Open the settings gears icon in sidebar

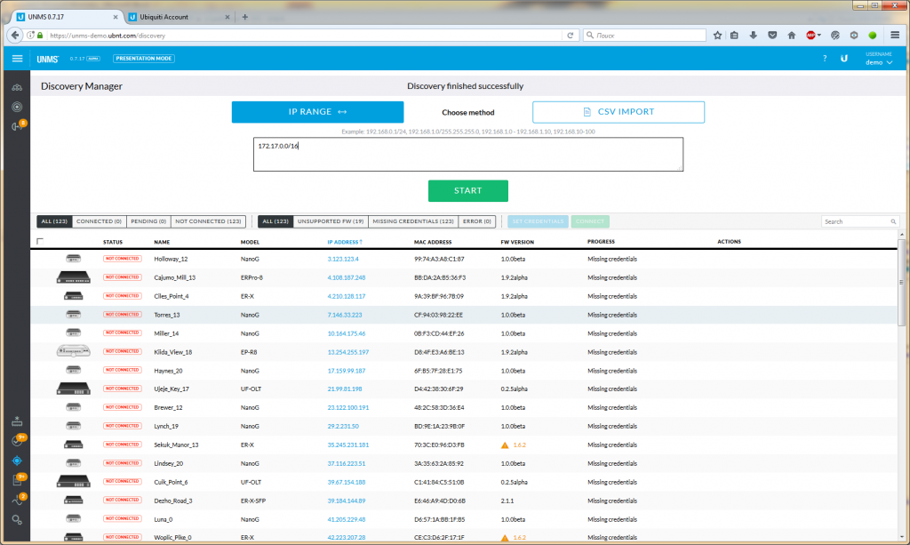[x=17, y=519]
